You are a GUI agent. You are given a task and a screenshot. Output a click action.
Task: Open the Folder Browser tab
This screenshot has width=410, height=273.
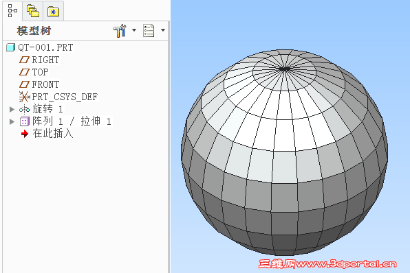point(33,11)
